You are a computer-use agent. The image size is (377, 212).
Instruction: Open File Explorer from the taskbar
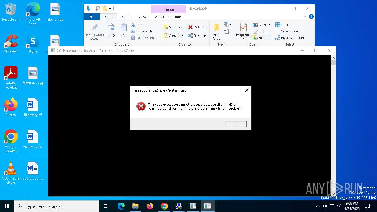click(x=135, y=206)
